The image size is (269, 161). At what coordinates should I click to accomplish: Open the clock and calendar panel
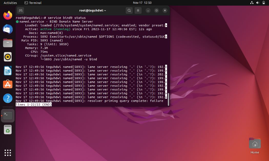tap(142, 3)
